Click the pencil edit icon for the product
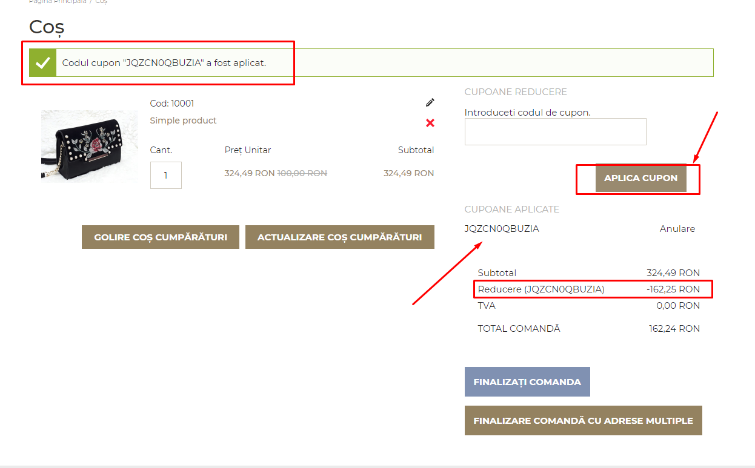The height and width of the screenshot is (468, 755). click(430, 102)
